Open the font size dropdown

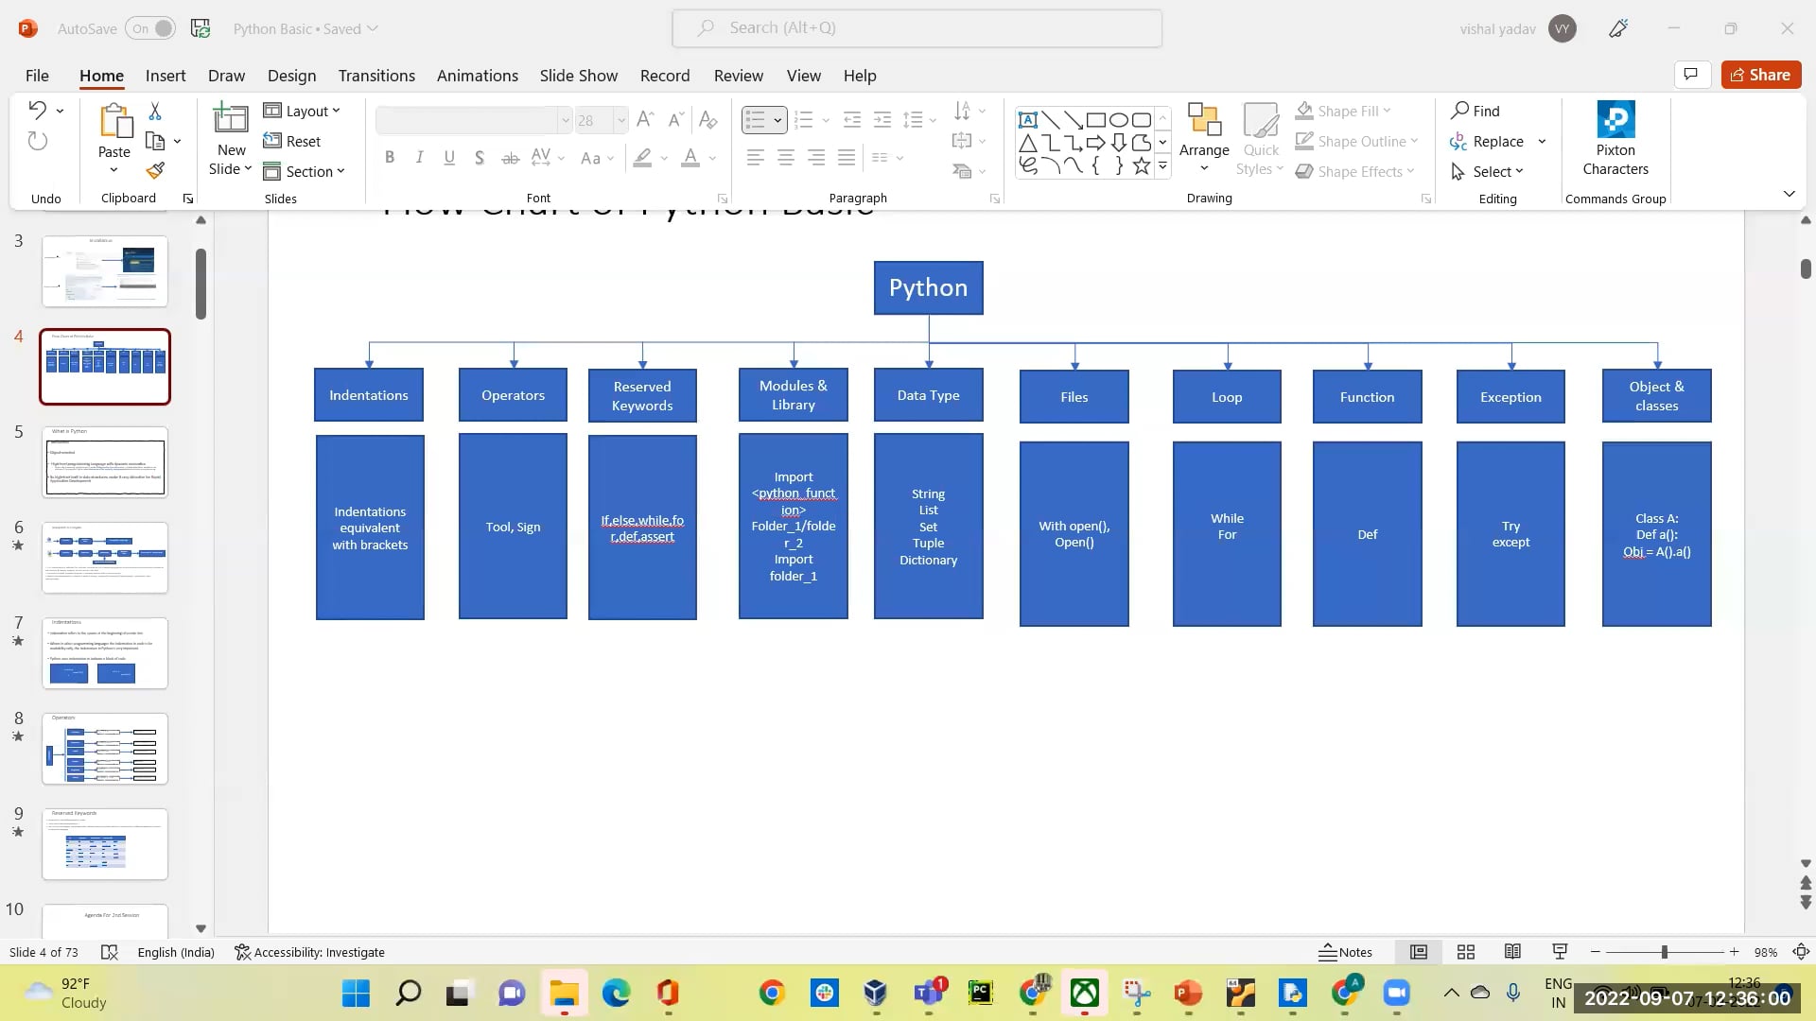(x=620, y=120)
